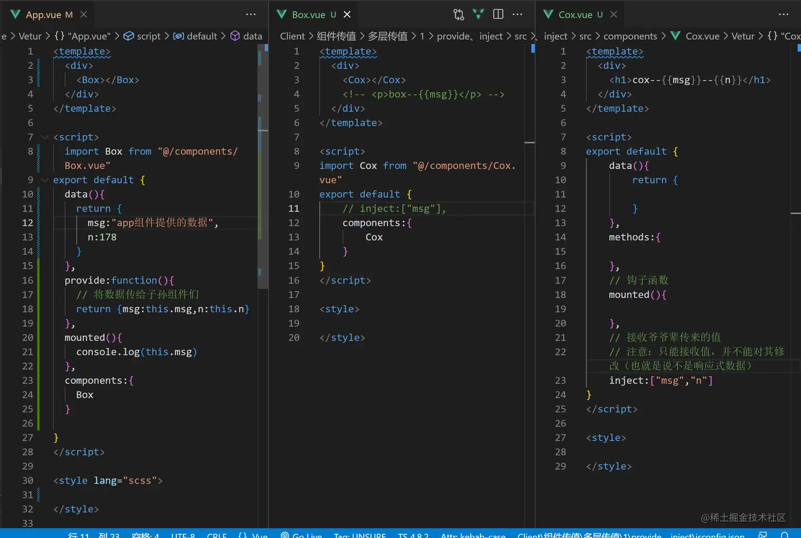The height and width of the screenshot is (538, 801).
Task: Click the notification bell in status bar
Action: pyautogui.click(x=785, y=535)
